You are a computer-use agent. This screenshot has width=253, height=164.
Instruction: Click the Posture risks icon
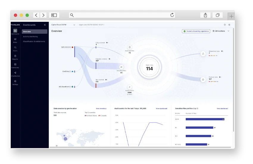203,80
